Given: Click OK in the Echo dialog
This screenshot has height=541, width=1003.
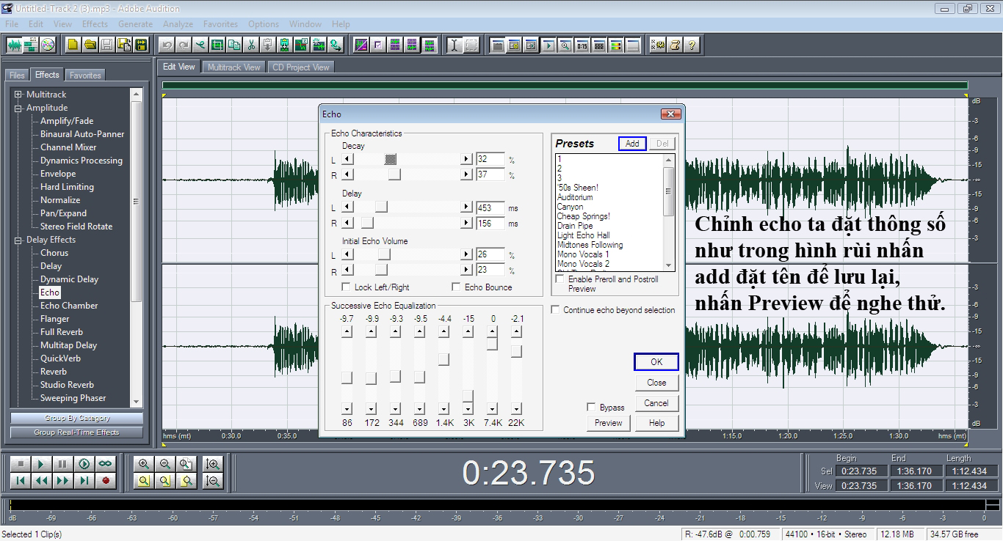Looking at the screenshot, I should click(656, 362).
